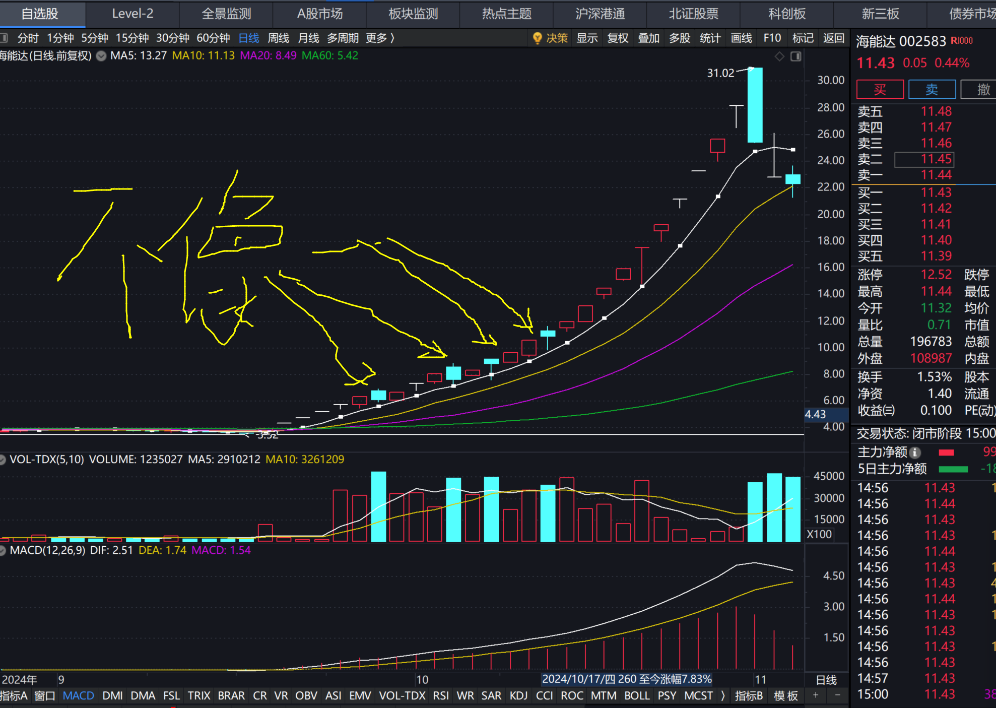Select the KDJ indicator

click(x=518, y=695)
